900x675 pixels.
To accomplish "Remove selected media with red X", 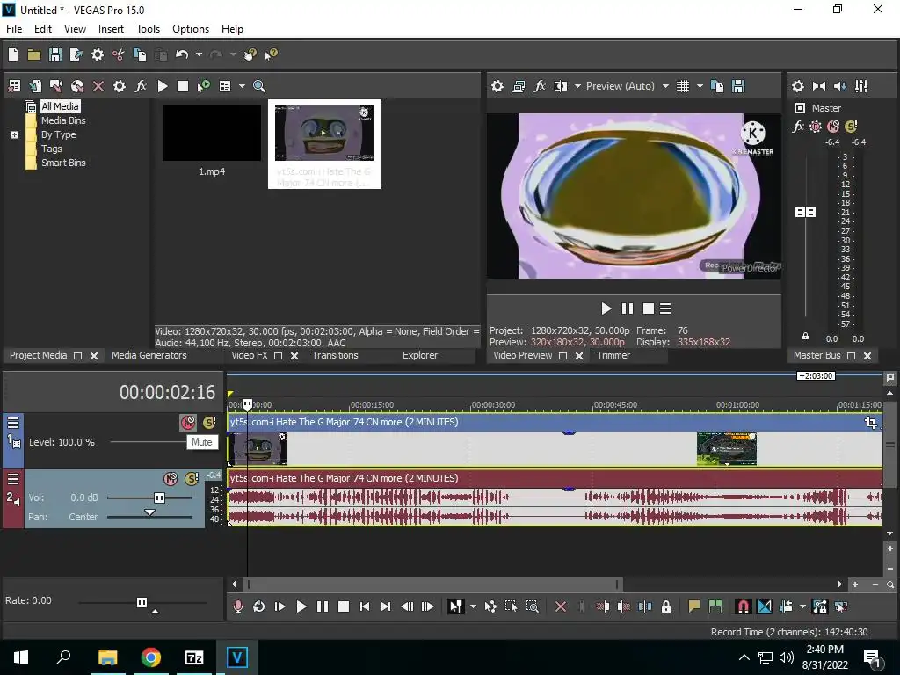I will (98, 86).
